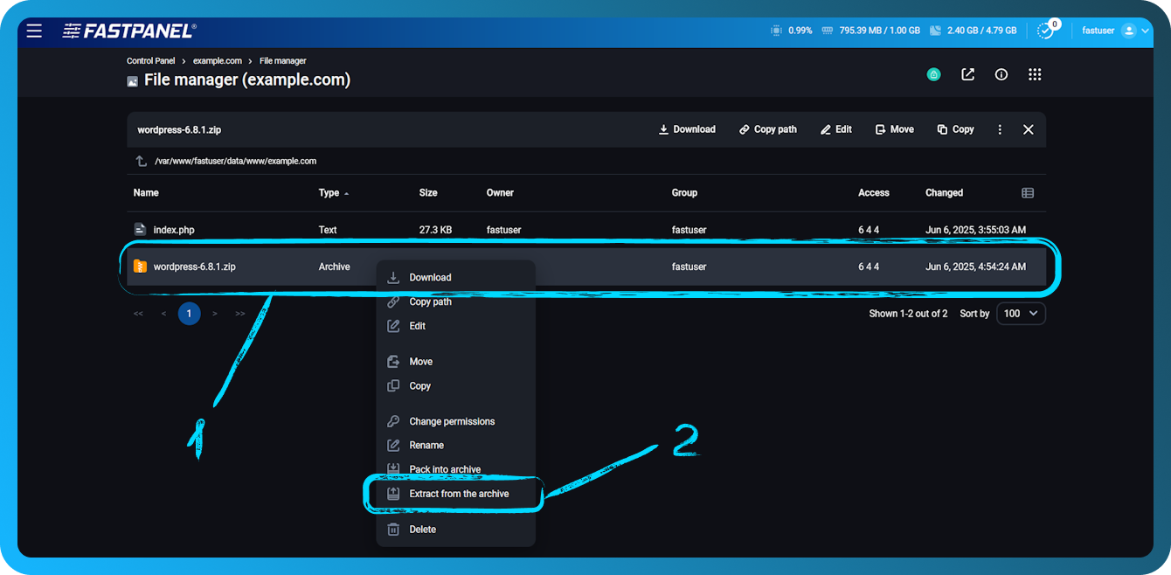Open the hamburger menu next to FASTPANEL logo
Image resolution: width=1171 pixels, height=575 pixels.
[34, 30]
